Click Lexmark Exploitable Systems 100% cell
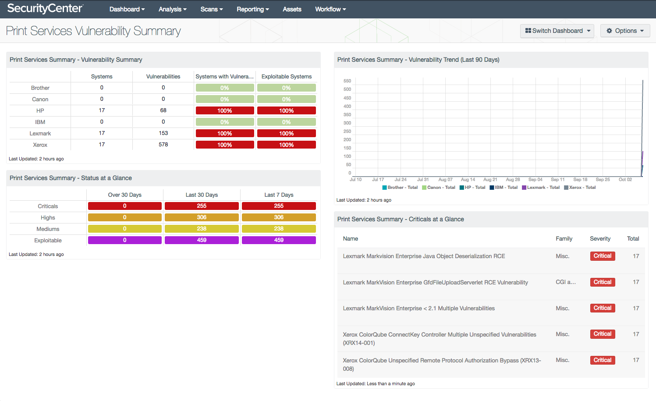 coord(287,134)
